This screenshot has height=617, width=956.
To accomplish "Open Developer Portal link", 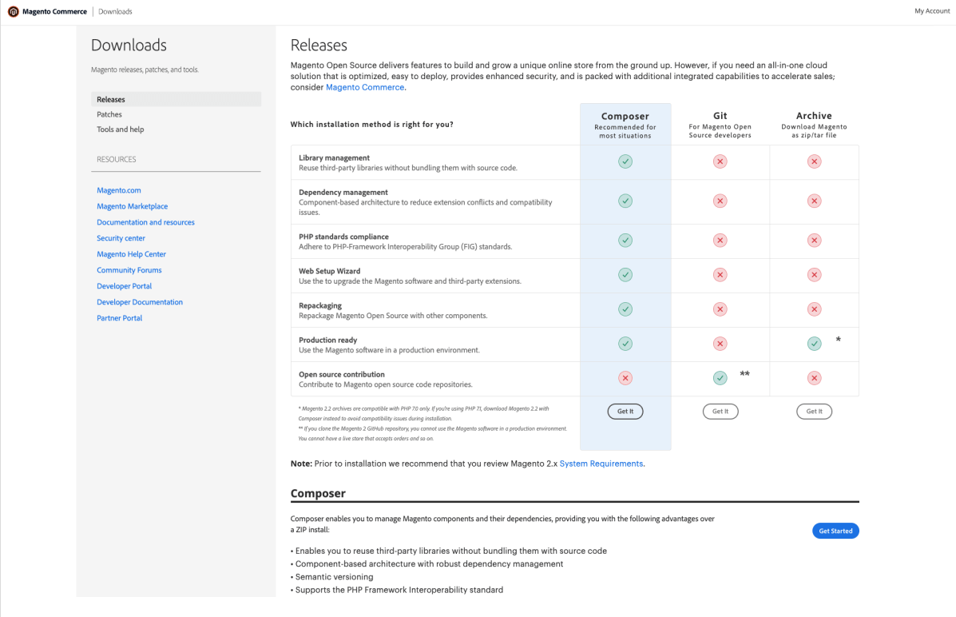I will pyautogui.click(x=124, y=286).
